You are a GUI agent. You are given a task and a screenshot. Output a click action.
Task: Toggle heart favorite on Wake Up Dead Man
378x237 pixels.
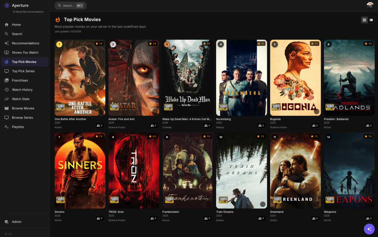(x=209, y=111)
